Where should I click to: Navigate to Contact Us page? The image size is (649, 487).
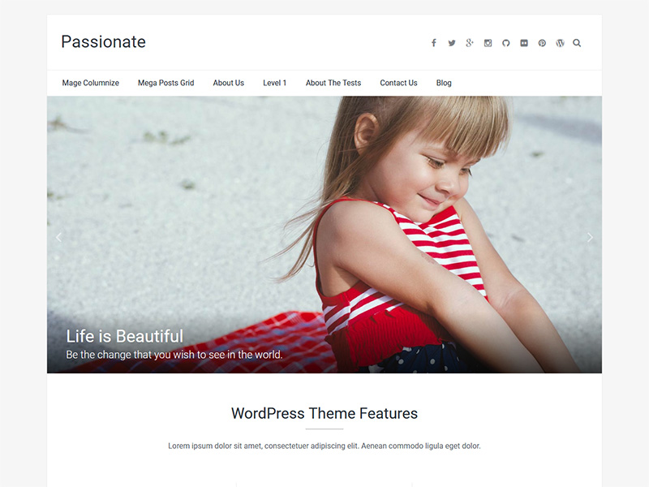tap(398, 83)
